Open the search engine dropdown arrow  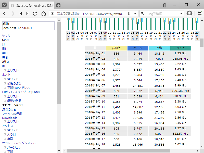[181, 14]
